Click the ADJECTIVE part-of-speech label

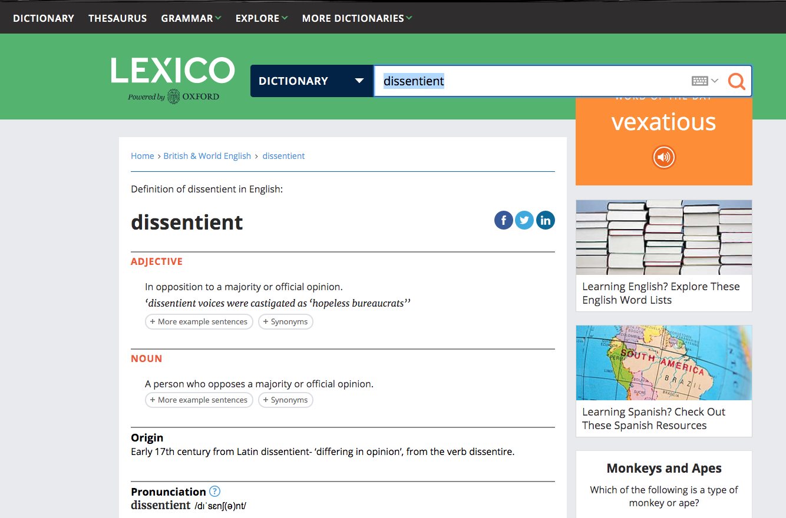(x=157, y=261)
